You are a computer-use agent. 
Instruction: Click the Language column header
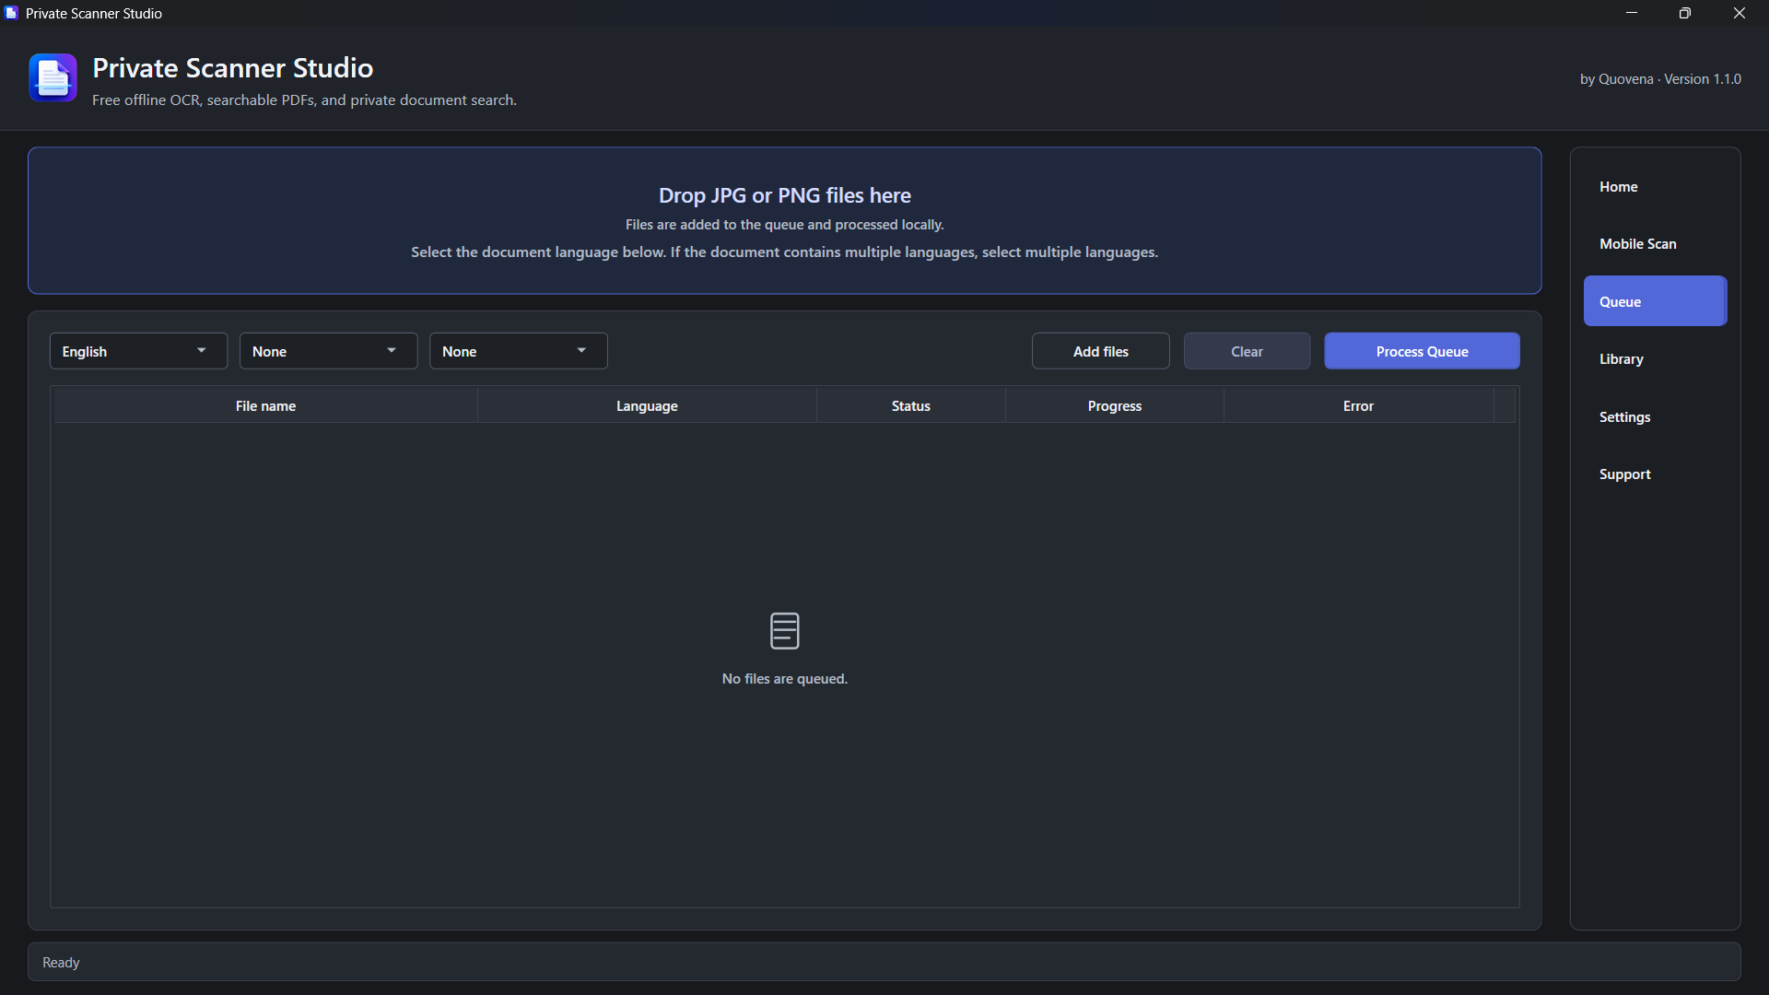[x=647, y=405]
